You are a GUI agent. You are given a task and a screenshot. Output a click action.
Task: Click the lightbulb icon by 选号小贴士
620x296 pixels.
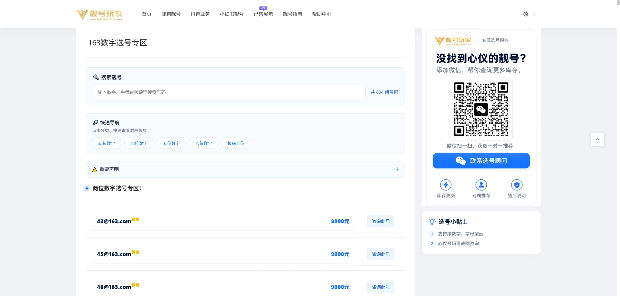click(432, 222)
